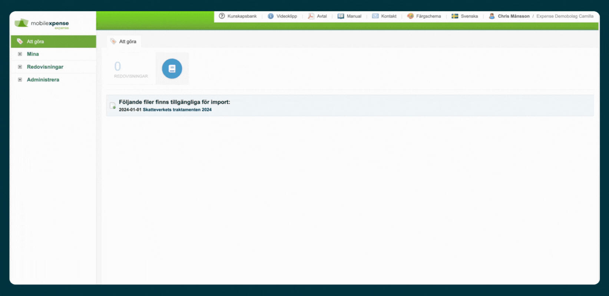
Task: Click the blue round report button
Action: pos(172,68)
